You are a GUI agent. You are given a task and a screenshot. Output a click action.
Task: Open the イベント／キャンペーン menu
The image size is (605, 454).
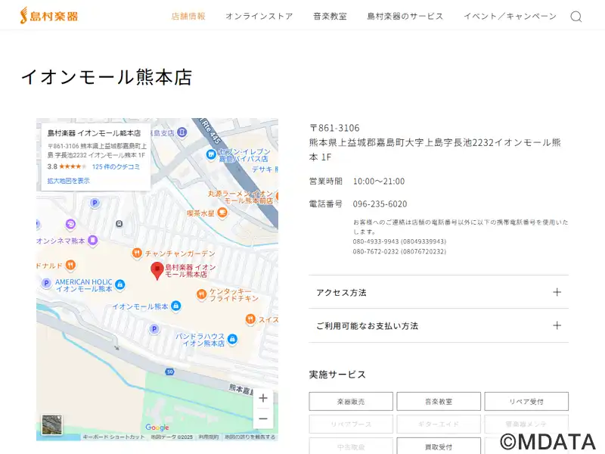510,16
